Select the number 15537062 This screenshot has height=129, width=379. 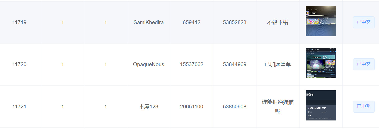[192, 64]
